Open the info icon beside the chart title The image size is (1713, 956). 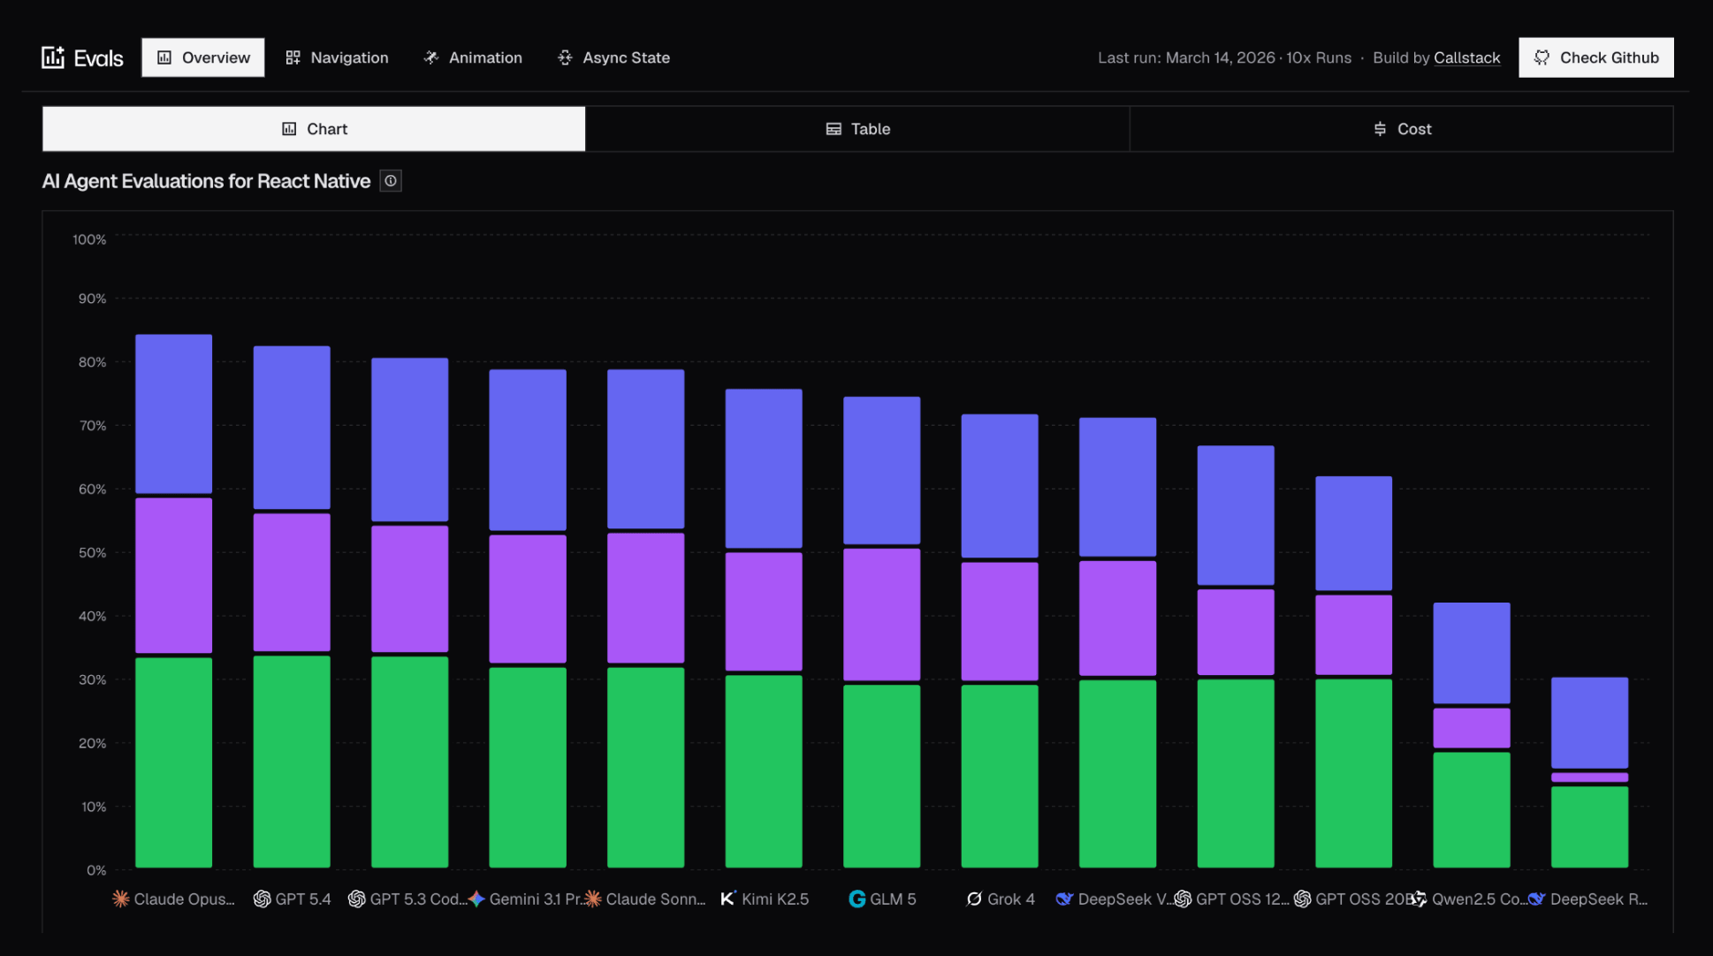click(x=391, y=181)
